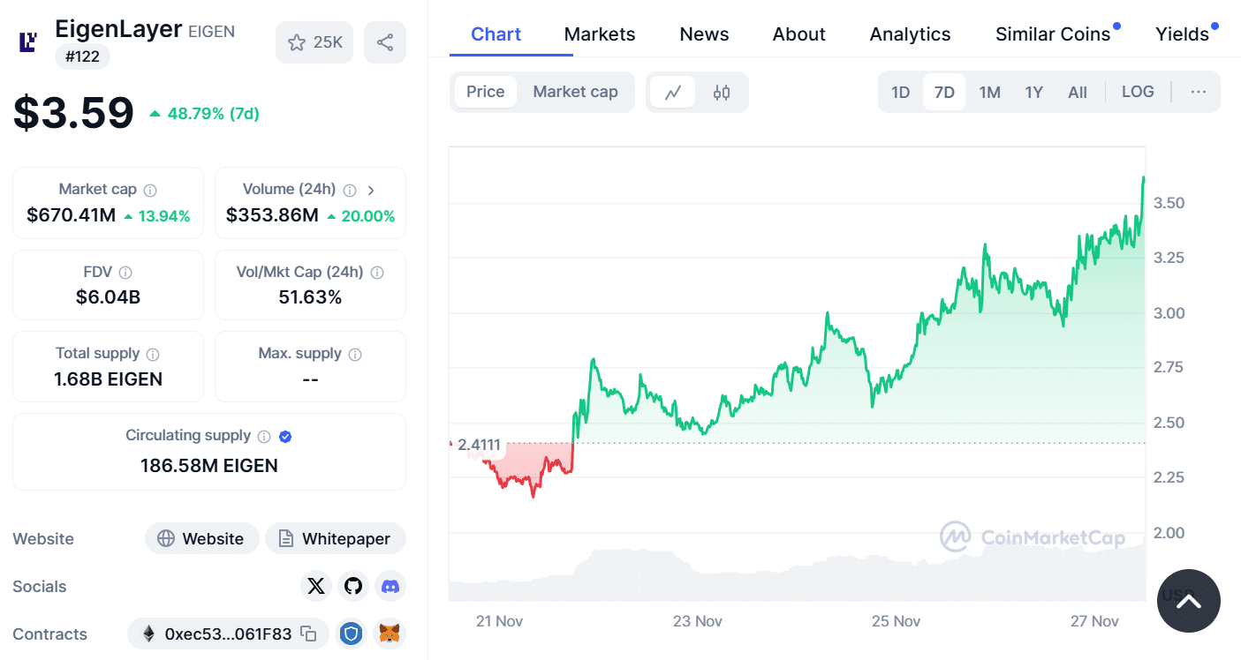
Task: Open the share options icon
Action: tap(385, 42)
